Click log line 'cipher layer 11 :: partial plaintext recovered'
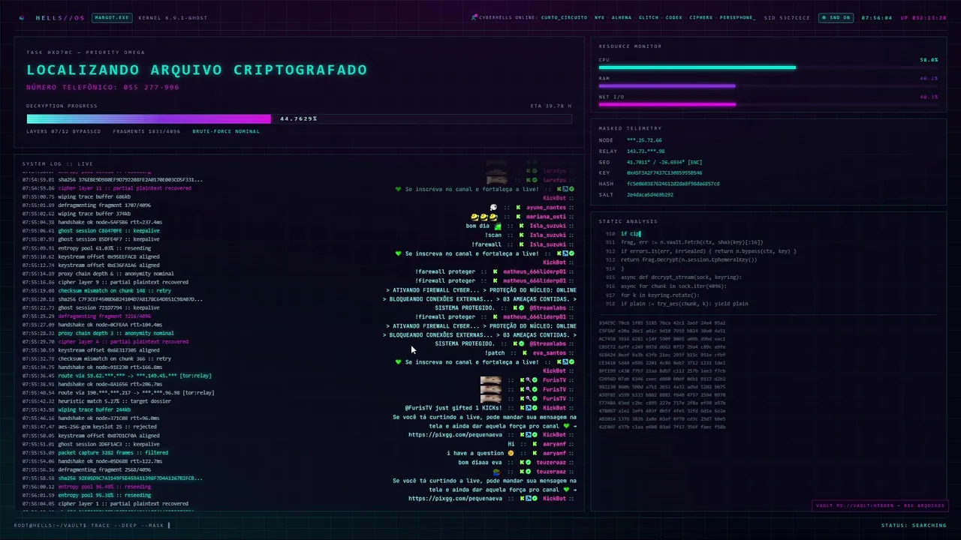Screen dimensions: 961x540 pyautogui.click(x=124, y=188)
